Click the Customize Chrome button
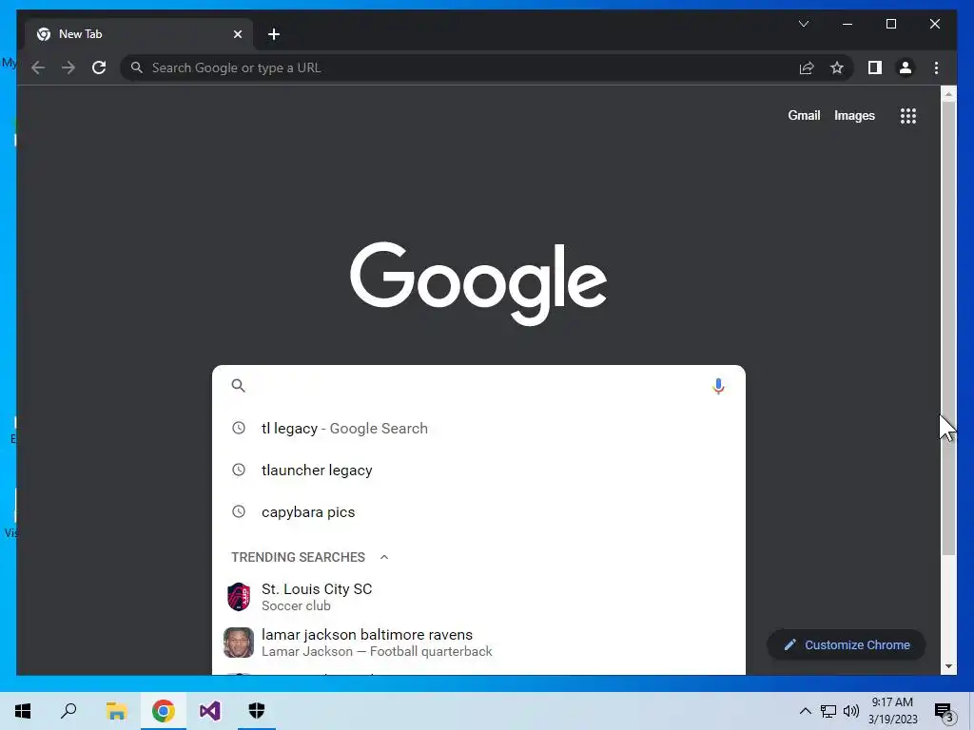 (846, 645)
